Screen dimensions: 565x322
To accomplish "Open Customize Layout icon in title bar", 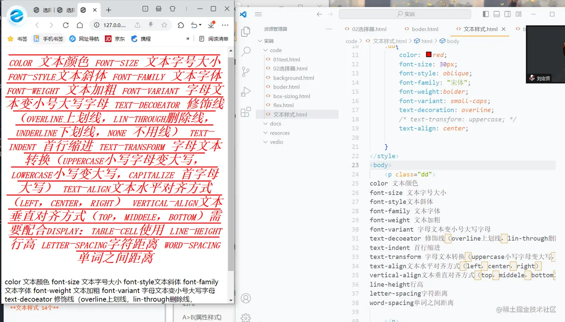I will point(518,14).
